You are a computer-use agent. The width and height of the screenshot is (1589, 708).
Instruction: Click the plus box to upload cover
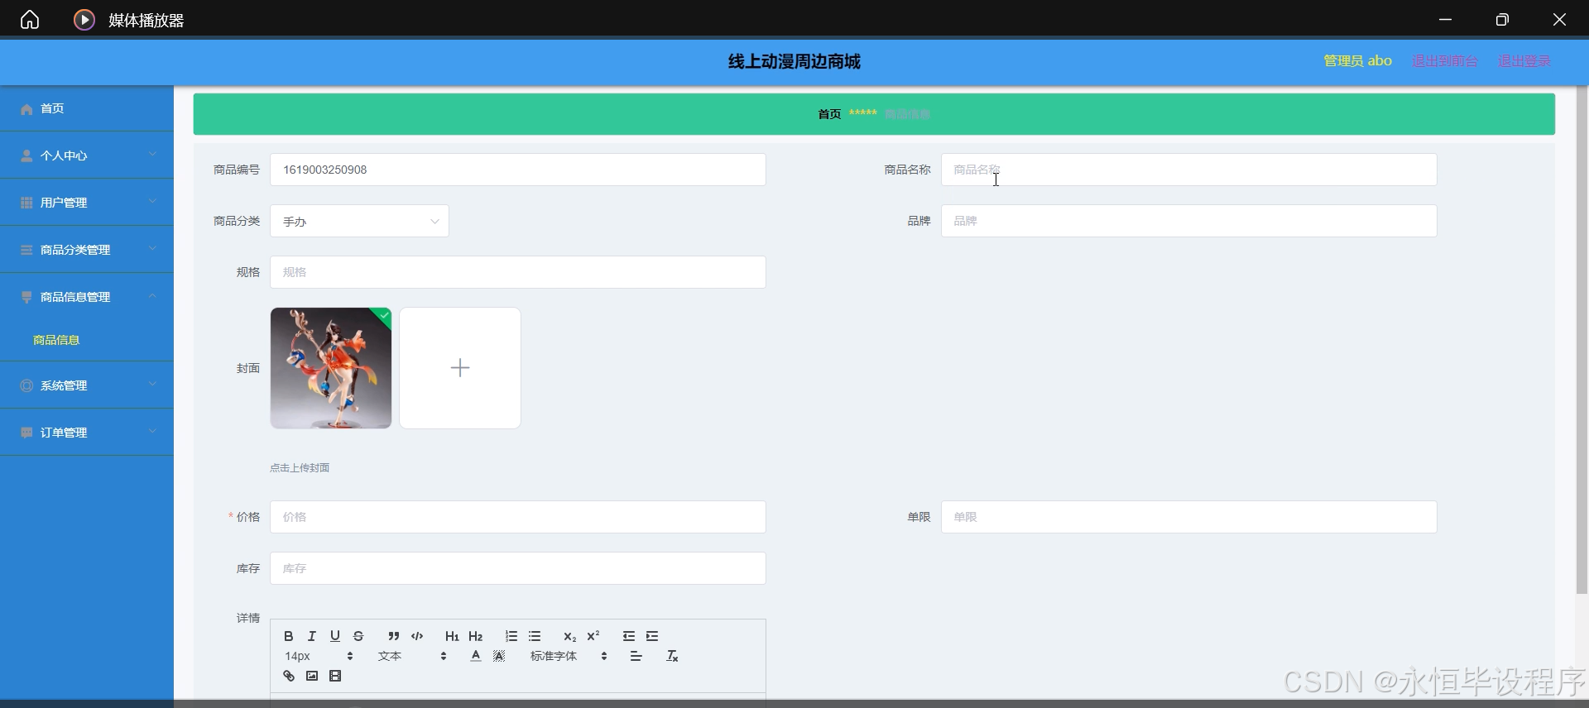460,368
